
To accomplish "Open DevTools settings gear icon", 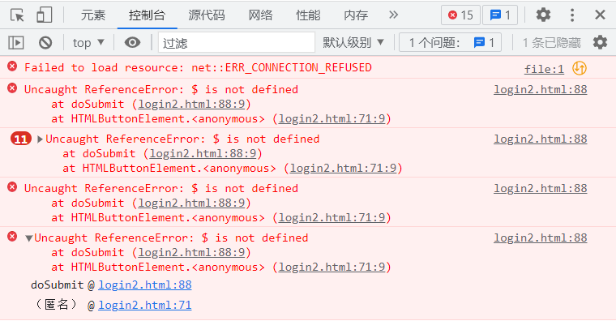I will pos(543,15).
